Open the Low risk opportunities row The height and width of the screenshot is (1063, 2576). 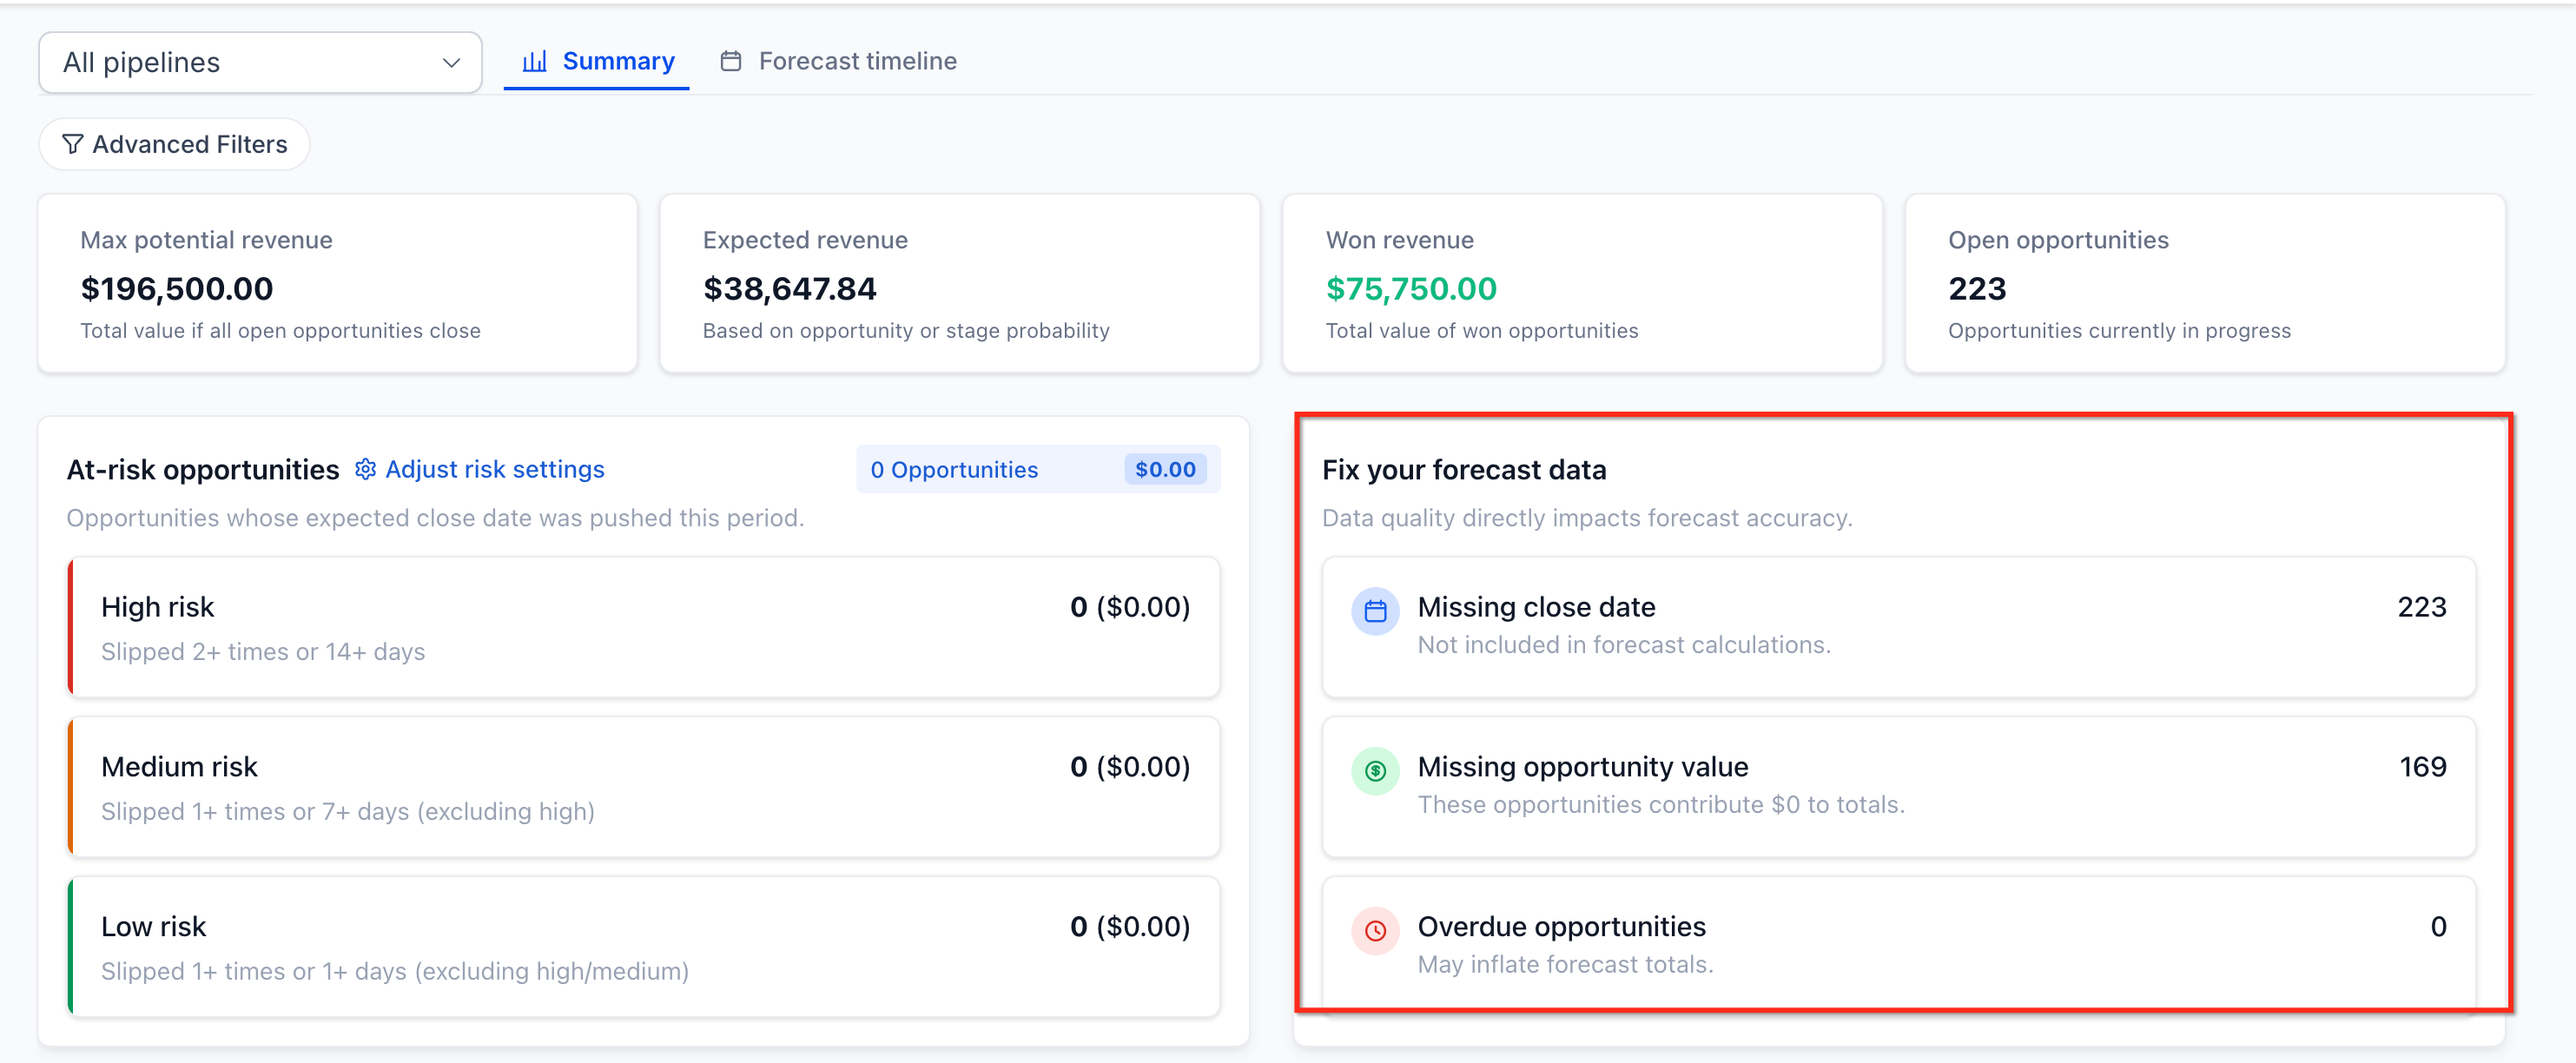[x=644, y=947]
